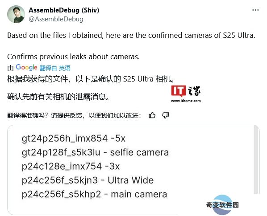Click the 奇变软件园 watermark badge
267x216 pixels.
222,205
